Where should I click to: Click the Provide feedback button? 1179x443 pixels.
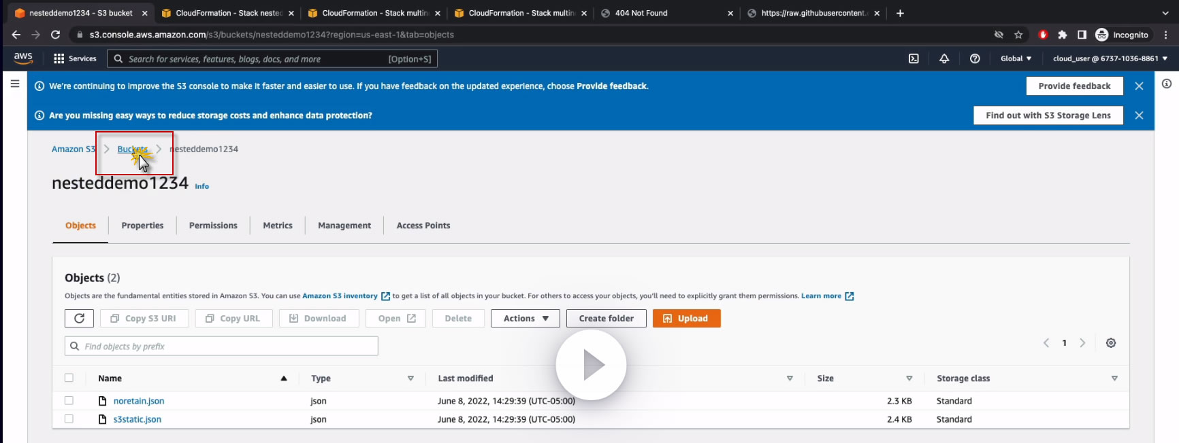[x=1074, y=86]
